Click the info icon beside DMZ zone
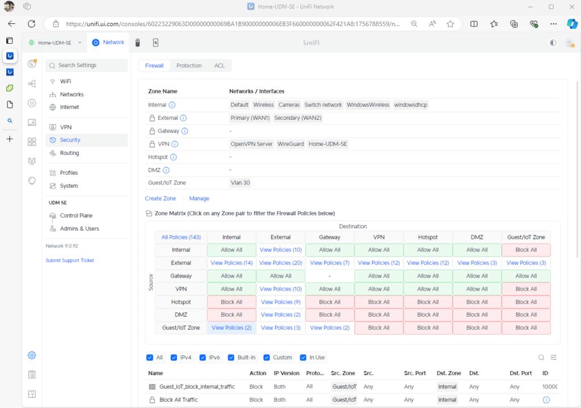Viewport: 581px width, 408px height. [x=166, y=170]
